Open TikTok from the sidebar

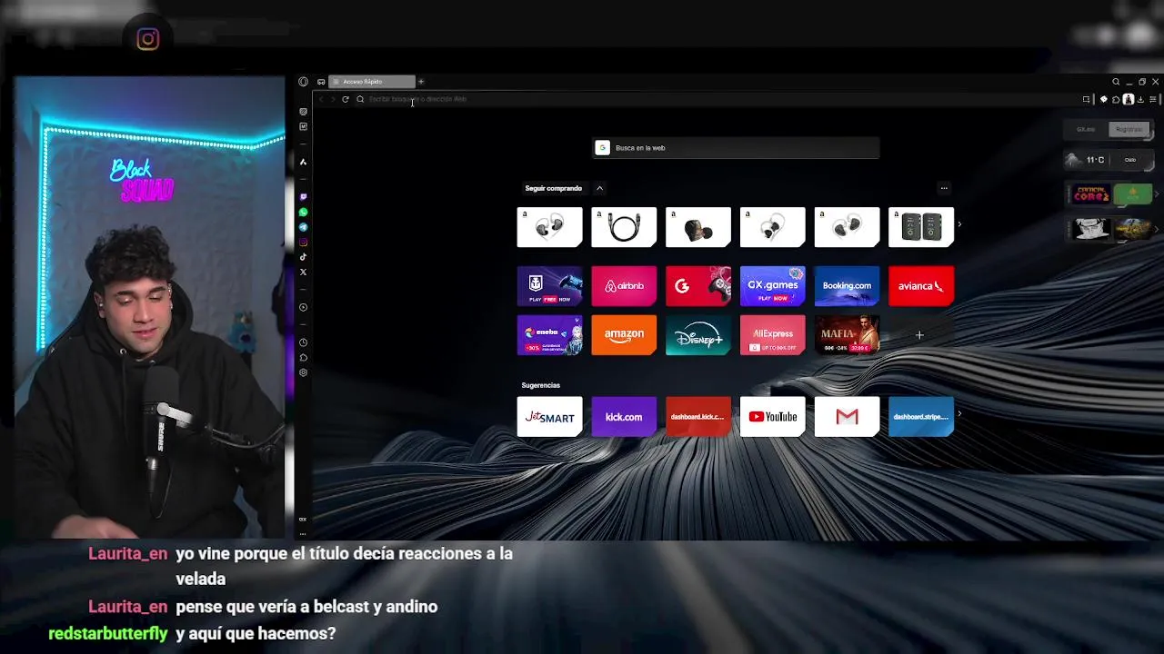[303, 257]
